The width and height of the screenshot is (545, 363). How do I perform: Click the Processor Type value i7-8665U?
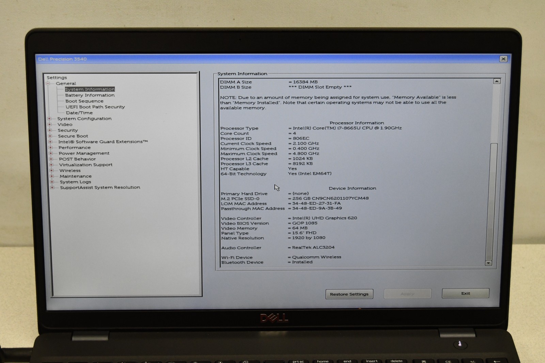pos(347,128)
